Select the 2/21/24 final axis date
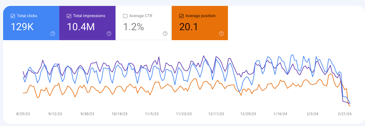Image resolution: width=365 pixels, height=126 pixels. (344, 114)
